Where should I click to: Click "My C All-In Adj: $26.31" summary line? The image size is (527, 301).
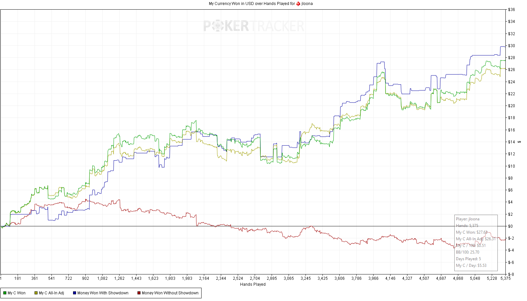click(476, 239)
